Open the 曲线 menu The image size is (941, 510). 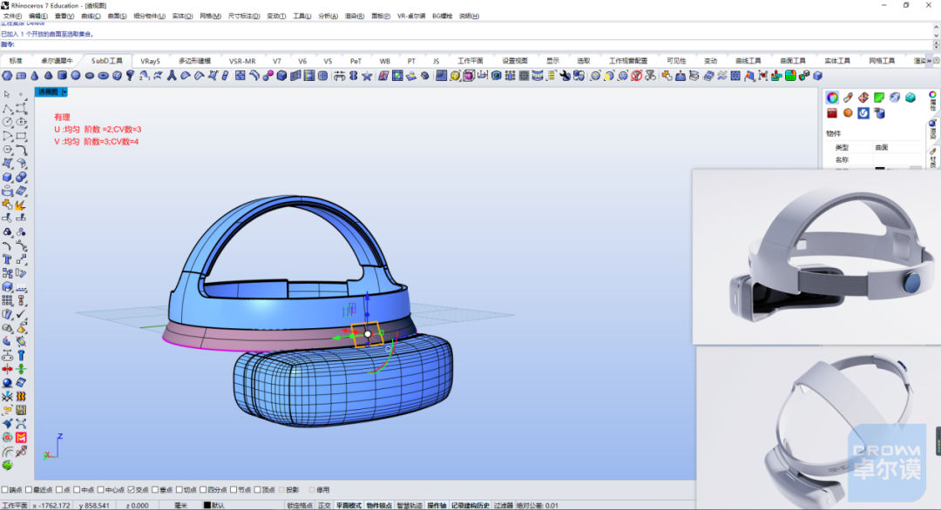pyautogui.click(x=91, y=17)
